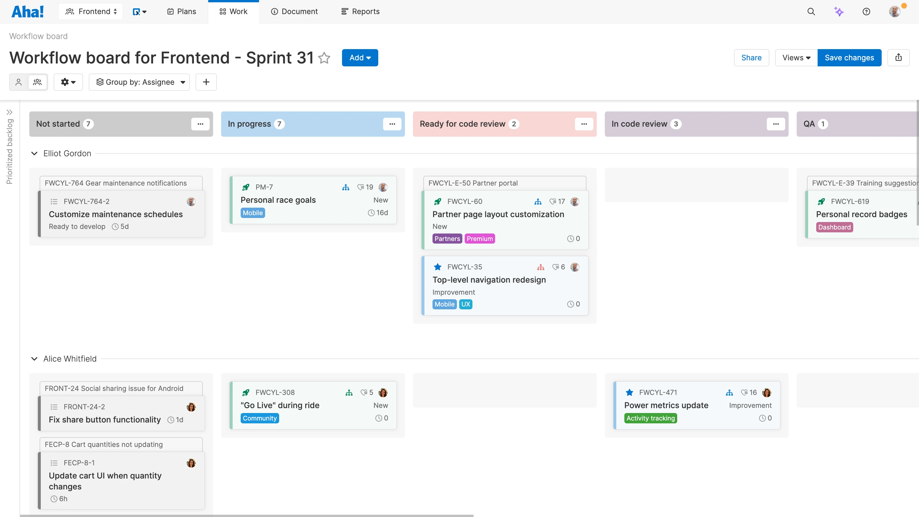Click the Aha! logo
Image resolution: width=919 pixels, height=517 pixels.
click(28, 11)
